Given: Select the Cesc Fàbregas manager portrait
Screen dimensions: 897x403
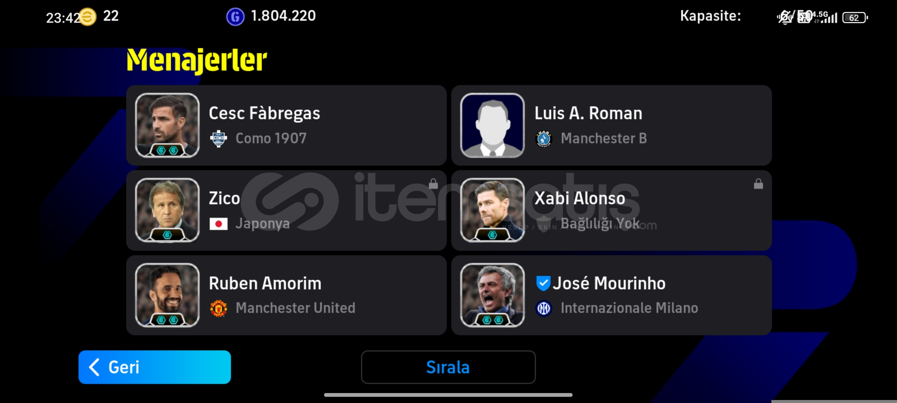Looking at the screenshot, I should tap(167, 125).
